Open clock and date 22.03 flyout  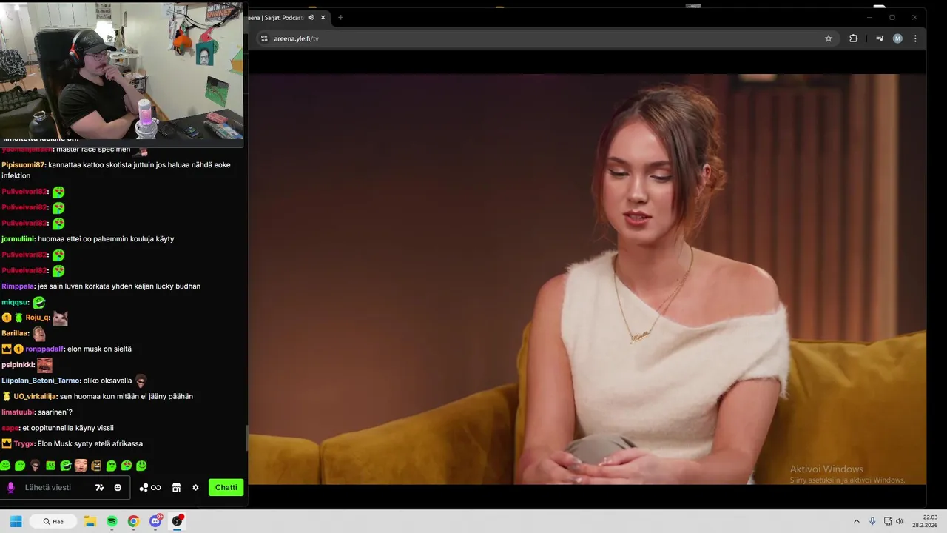pos(925,521)
